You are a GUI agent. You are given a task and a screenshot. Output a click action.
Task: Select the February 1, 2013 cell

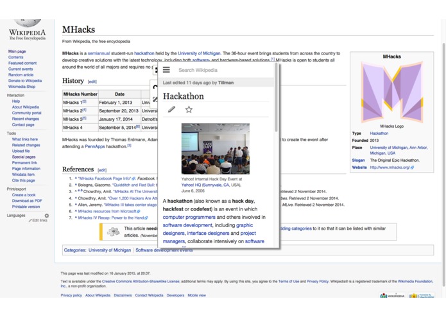point(119,102)
